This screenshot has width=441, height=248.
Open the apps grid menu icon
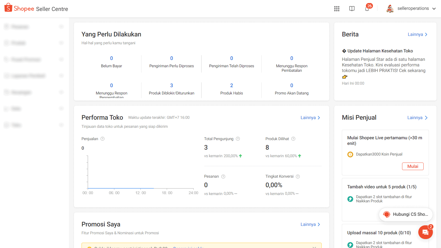(337, 9)
